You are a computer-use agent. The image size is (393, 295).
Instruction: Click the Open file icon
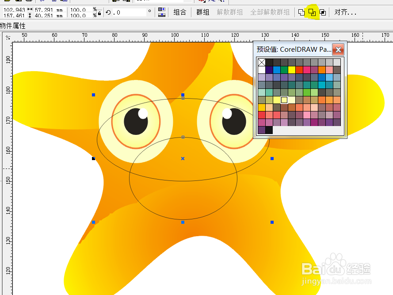pos(8,1)
